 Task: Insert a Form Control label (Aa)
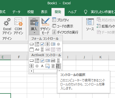point(37,50)
